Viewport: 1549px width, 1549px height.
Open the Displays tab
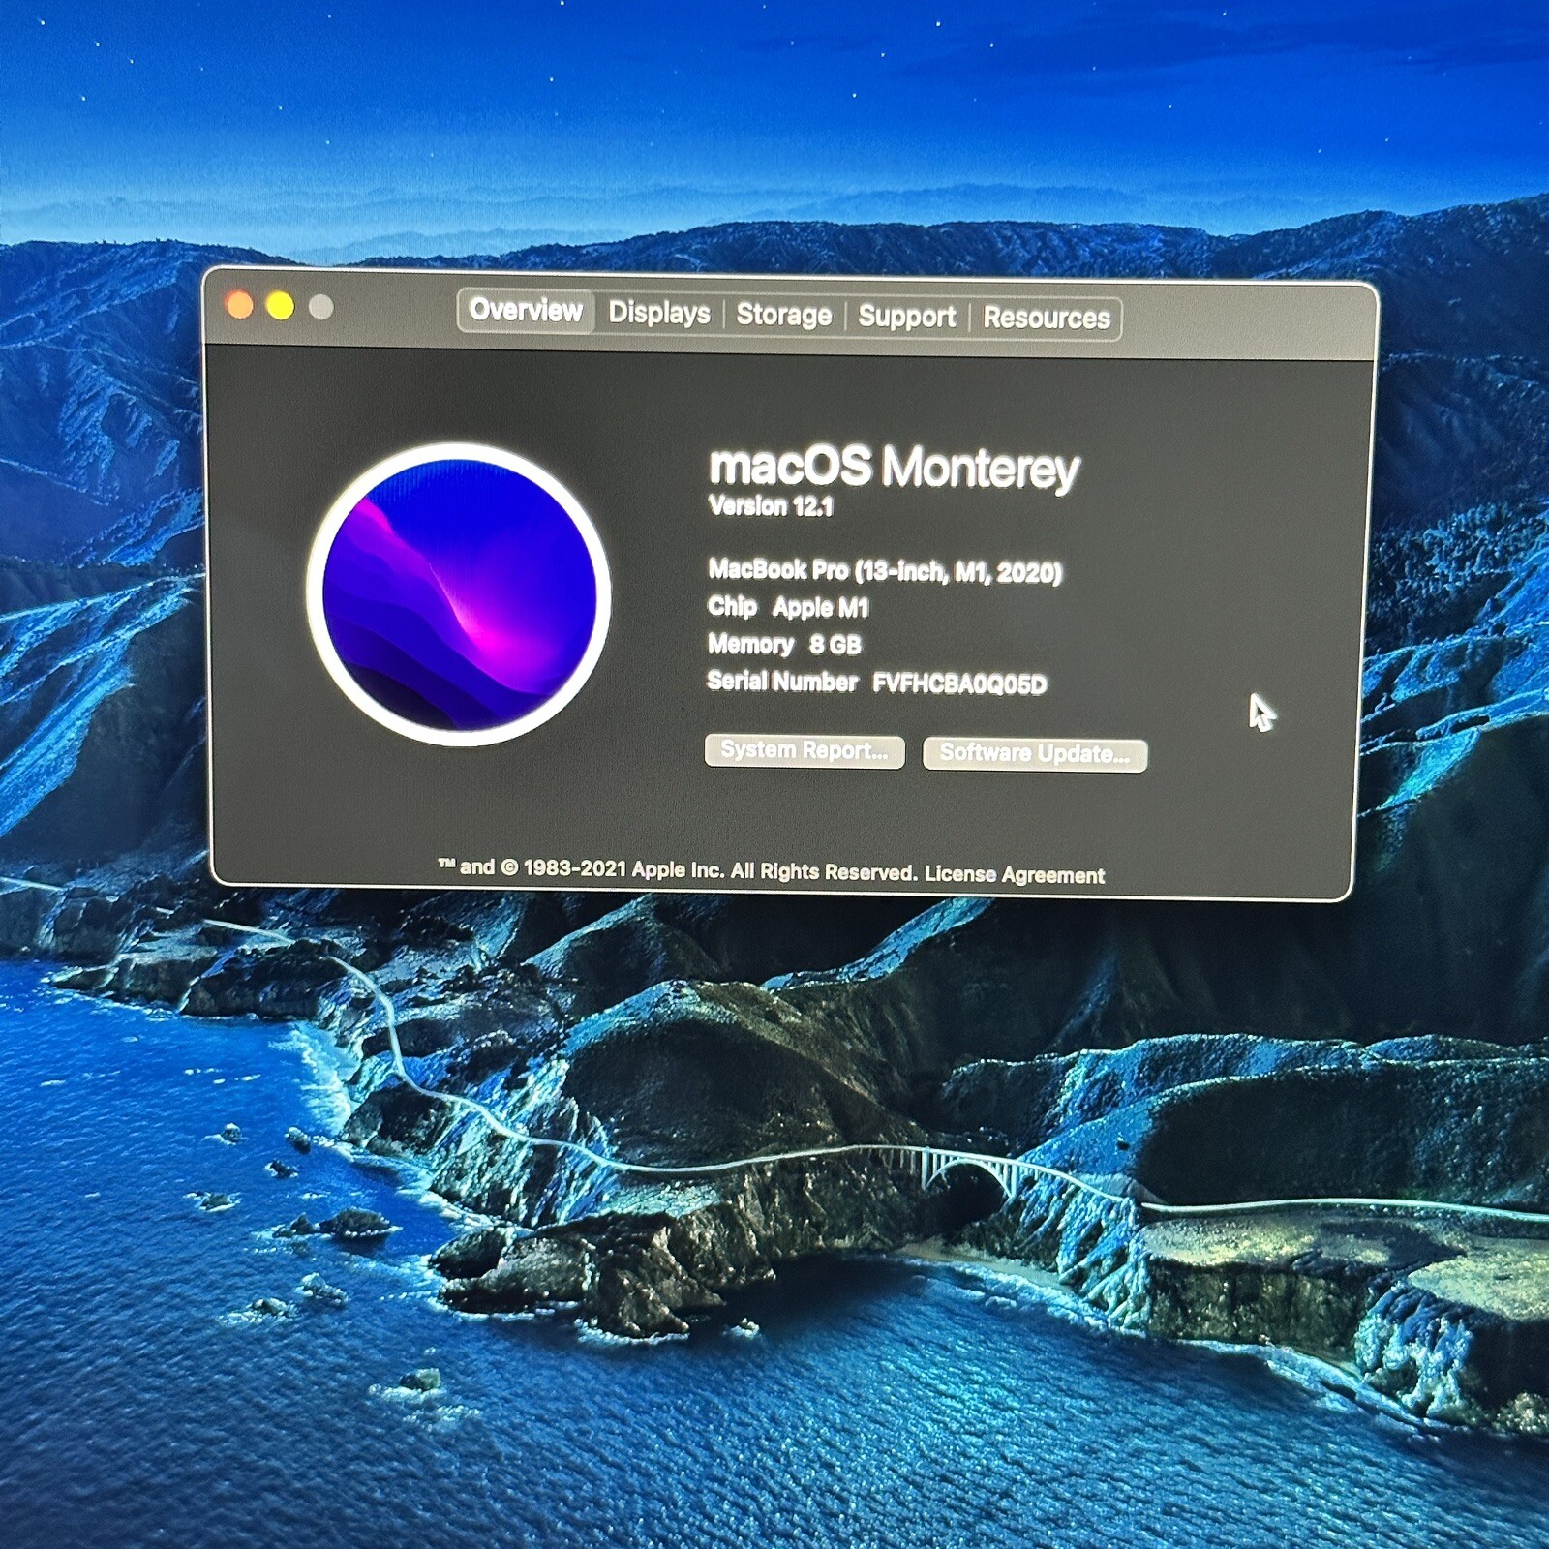point(659,313)
